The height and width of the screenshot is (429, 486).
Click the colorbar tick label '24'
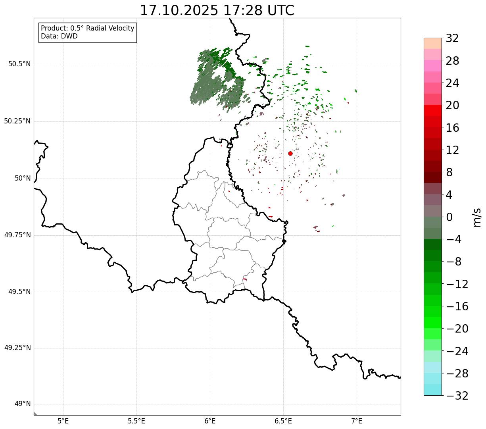452,83
